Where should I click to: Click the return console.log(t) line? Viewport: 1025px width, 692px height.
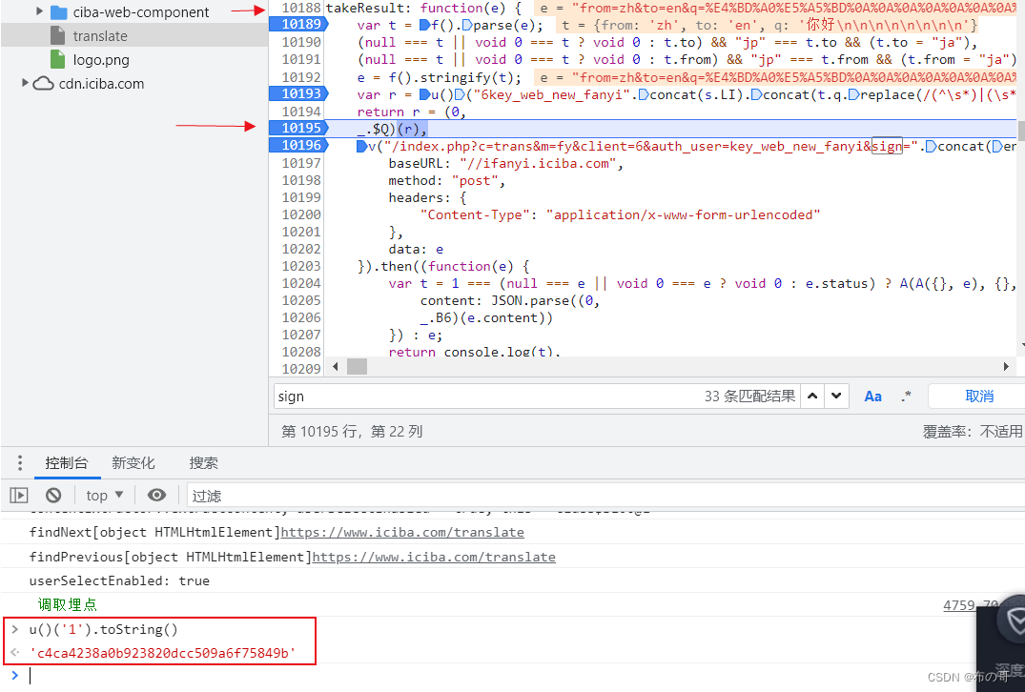point(475,351)
